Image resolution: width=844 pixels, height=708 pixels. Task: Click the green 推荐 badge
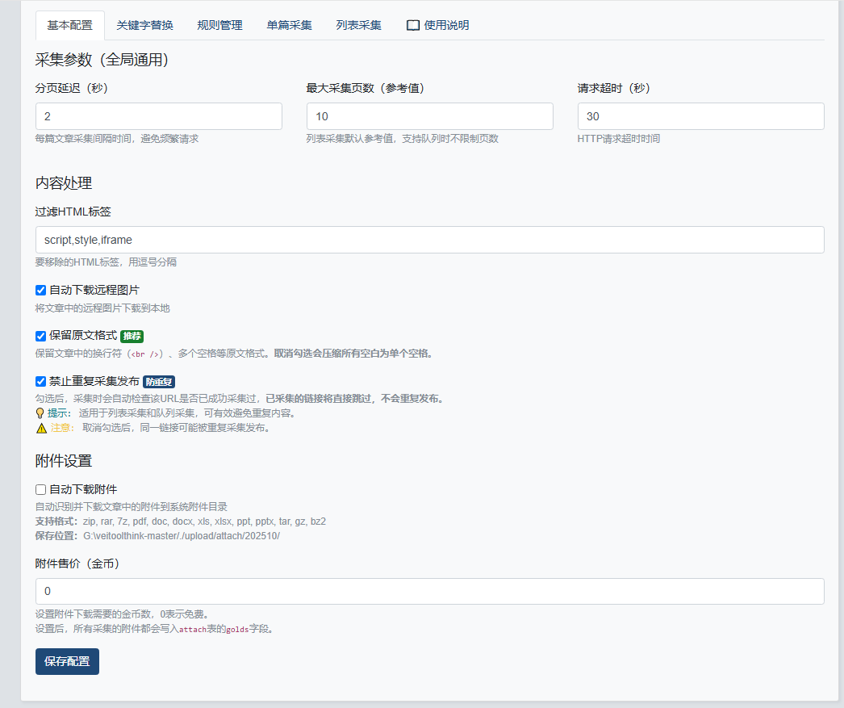pos(132,336)
